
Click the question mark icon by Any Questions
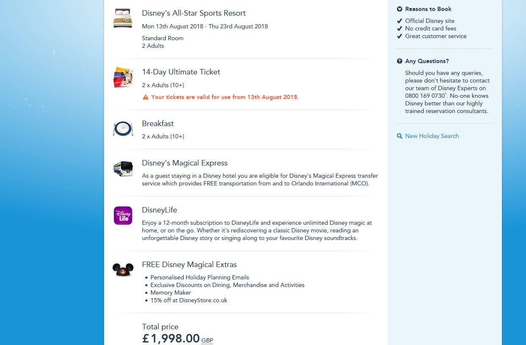coord(399,61)
